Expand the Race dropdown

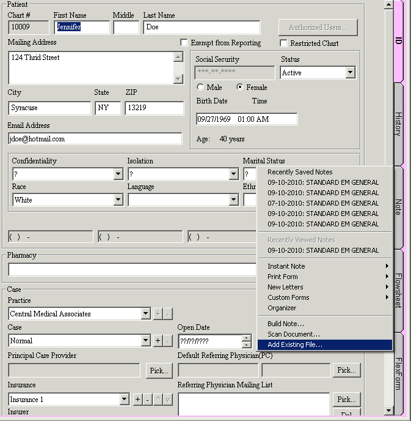118,200
